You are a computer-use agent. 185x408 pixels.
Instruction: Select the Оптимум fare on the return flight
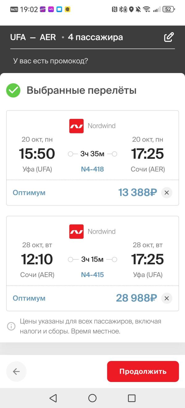coord(29,298)
